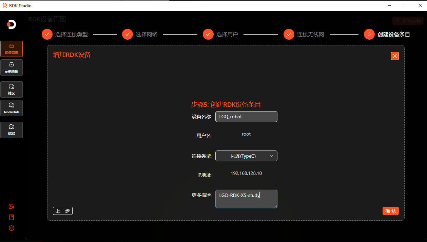Screen dimensions: 427x242
Task: Click the step 连接无线网 checkmark
Action: point(289,34)
